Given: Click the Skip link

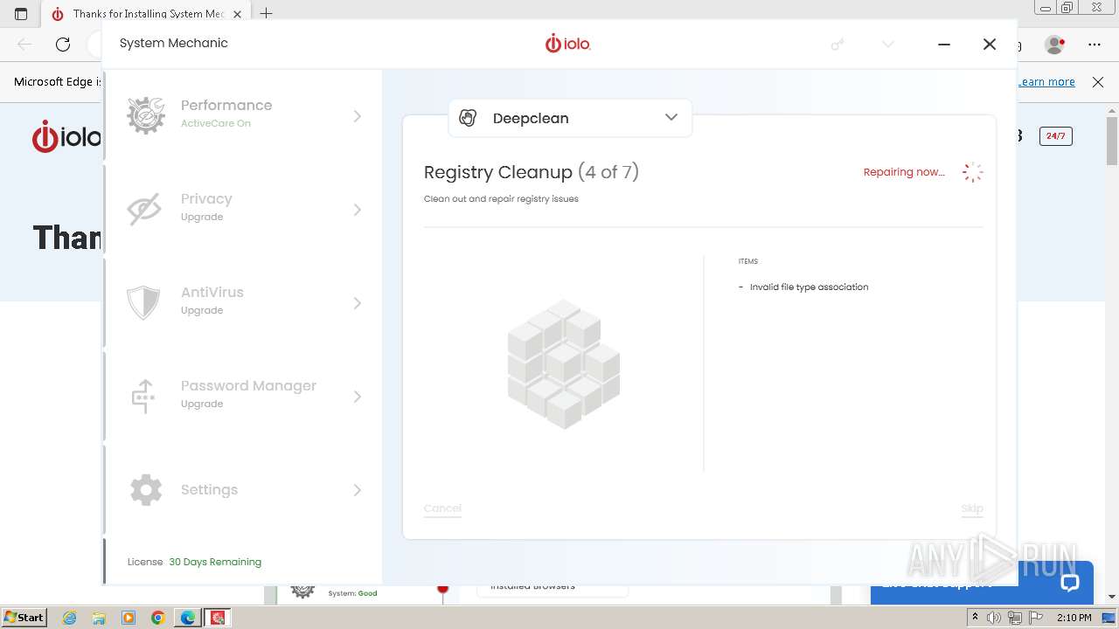Looking at the screenshot, I should [x=972, y=508].
